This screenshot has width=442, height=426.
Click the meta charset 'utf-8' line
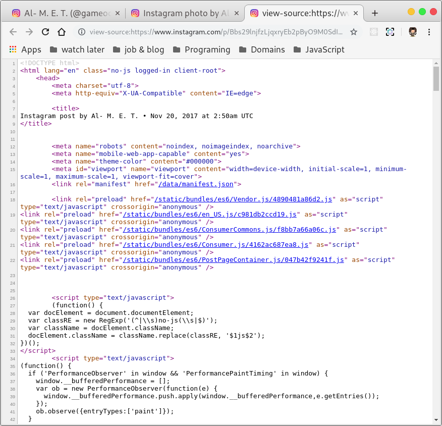click(x=95, y=86)
